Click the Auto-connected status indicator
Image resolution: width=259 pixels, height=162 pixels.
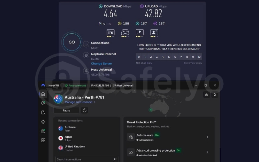point(75,86)
